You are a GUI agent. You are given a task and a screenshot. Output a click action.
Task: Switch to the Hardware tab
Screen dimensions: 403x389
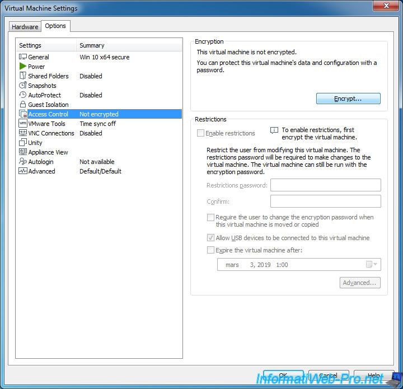click(25, 27)
